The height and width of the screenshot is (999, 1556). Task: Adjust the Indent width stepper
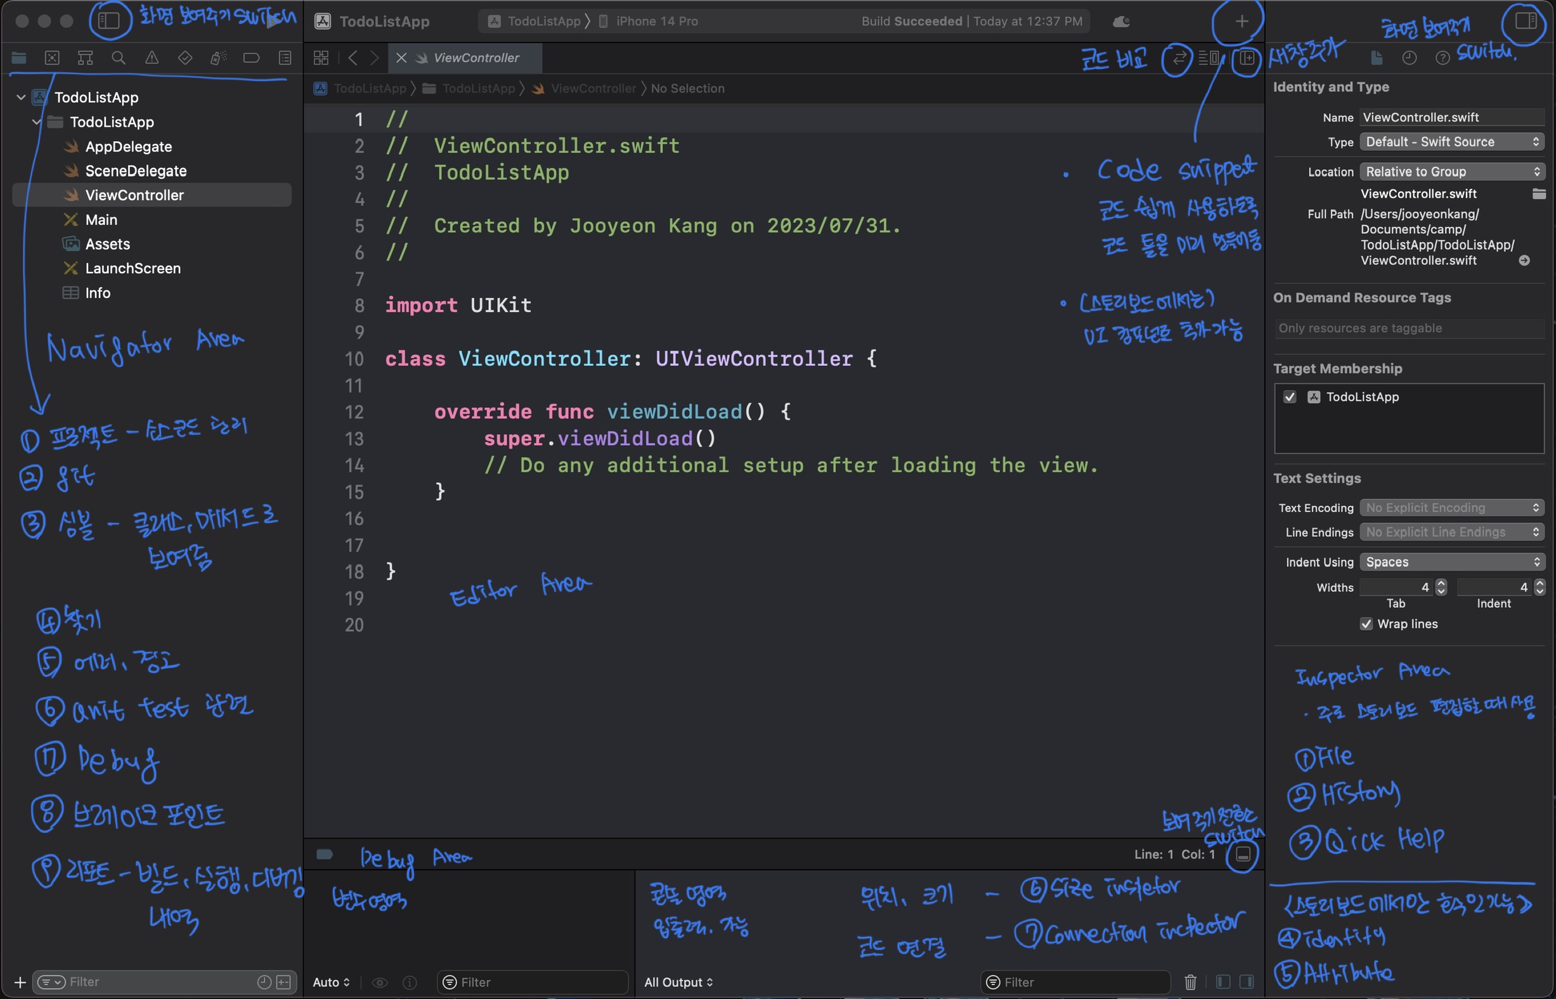(x=1539, y=588)
